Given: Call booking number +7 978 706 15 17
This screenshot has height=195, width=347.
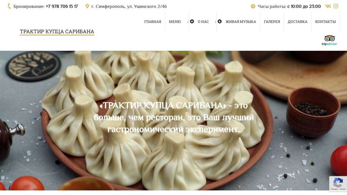Looking at the screenshot, I should 62,6.
